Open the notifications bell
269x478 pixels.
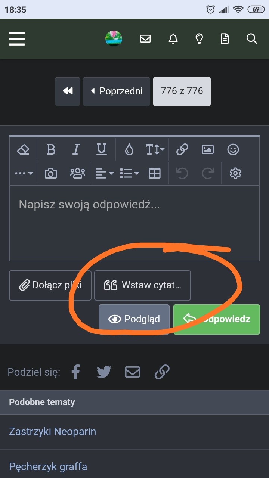coord(173,39)
